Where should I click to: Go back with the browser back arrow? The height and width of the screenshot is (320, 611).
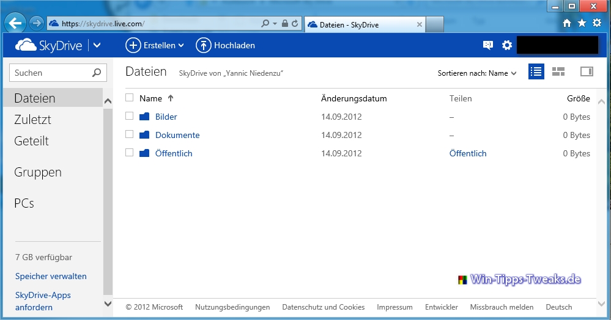coord(15,23)
